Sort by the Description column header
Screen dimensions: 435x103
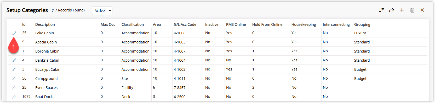[x=45, y=24]
